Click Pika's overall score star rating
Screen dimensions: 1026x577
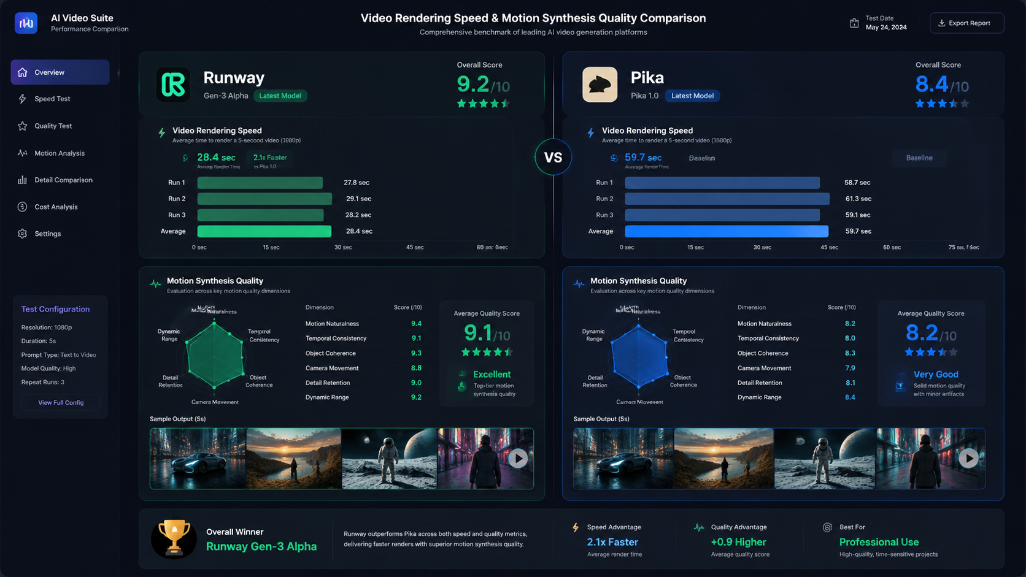click(942, 104)
